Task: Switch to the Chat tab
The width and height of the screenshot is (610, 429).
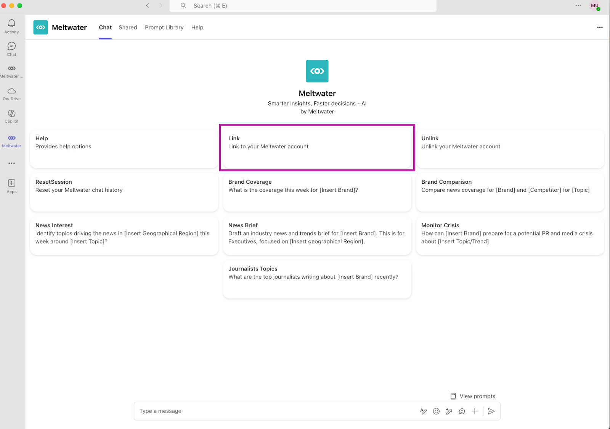Action: 105,27
